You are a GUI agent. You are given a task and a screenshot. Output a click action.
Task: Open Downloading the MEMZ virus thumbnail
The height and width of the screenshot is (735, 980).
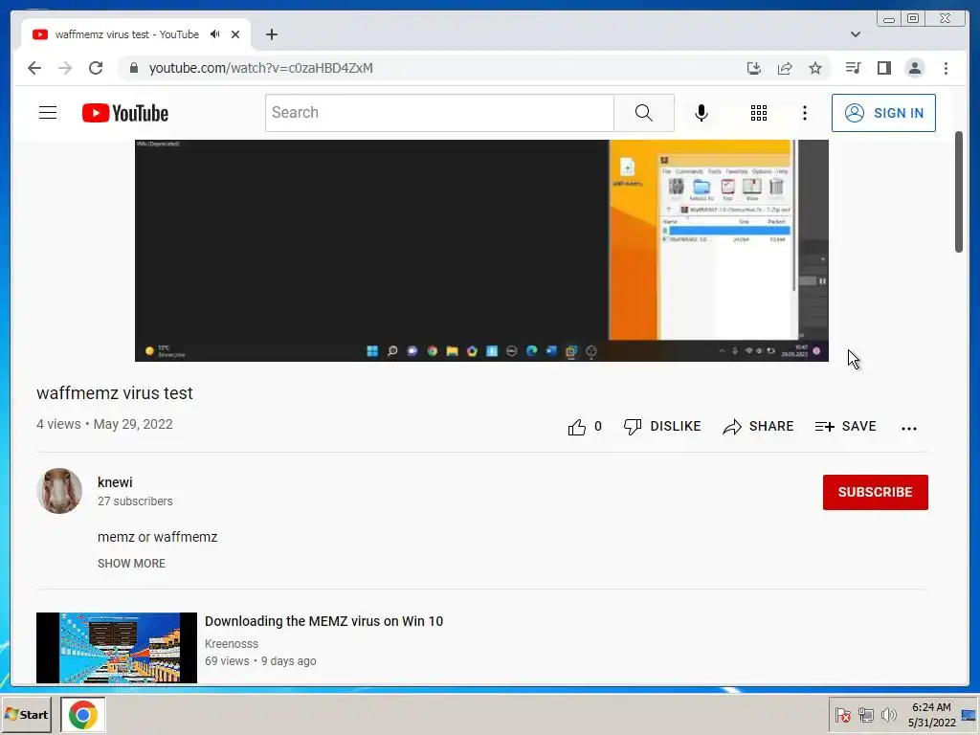pos(116,648)
